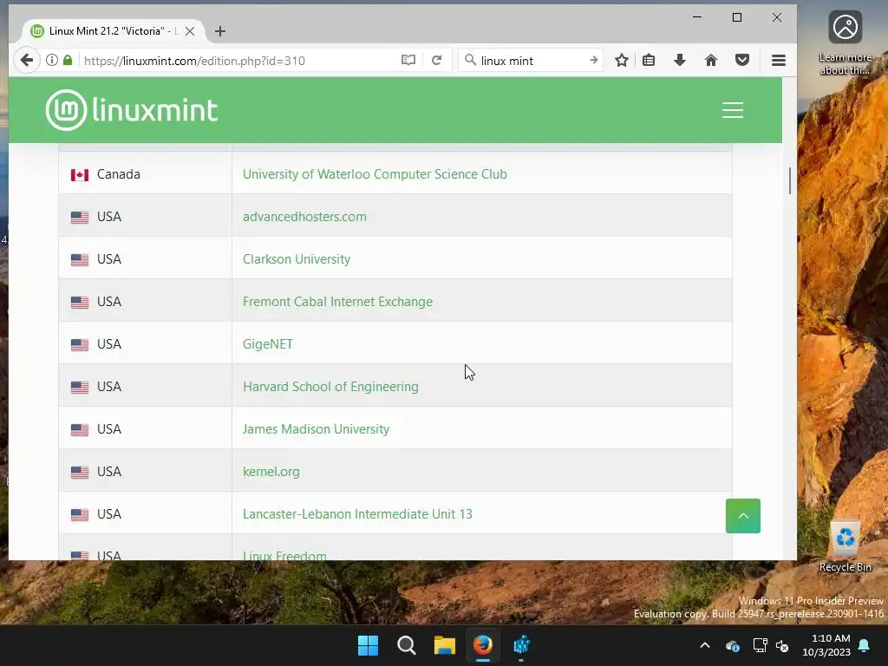
Task: Open the linuxmint site navigation menu
Action: [x=732, y=110]
